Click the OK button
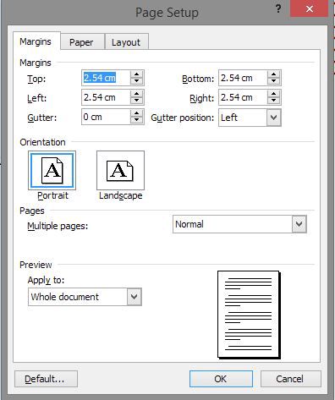 [221, 379]
